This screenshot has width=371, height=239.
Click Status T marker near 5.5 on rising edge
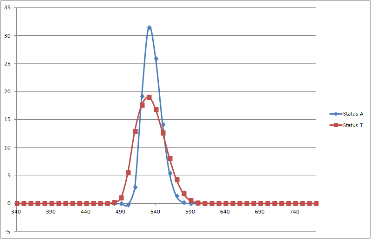coord(128,173)
